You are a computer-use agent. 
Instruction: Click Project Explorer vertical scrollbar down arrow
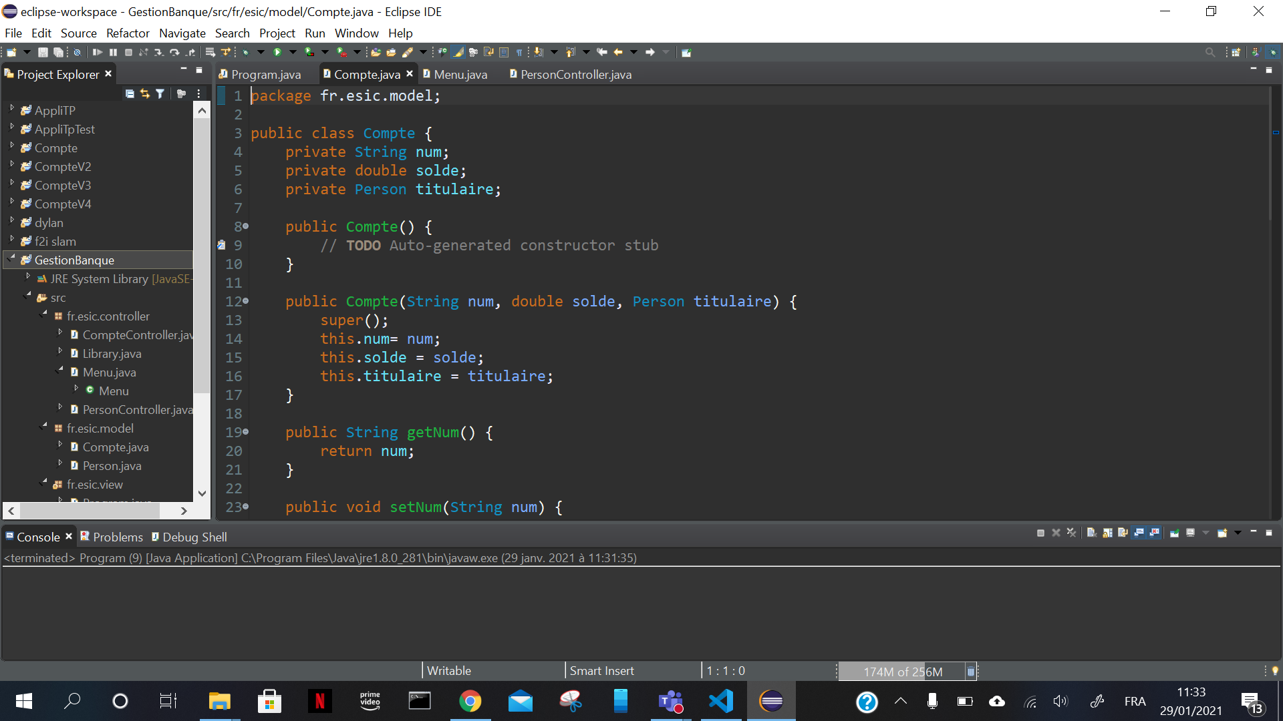pos(202,494)
